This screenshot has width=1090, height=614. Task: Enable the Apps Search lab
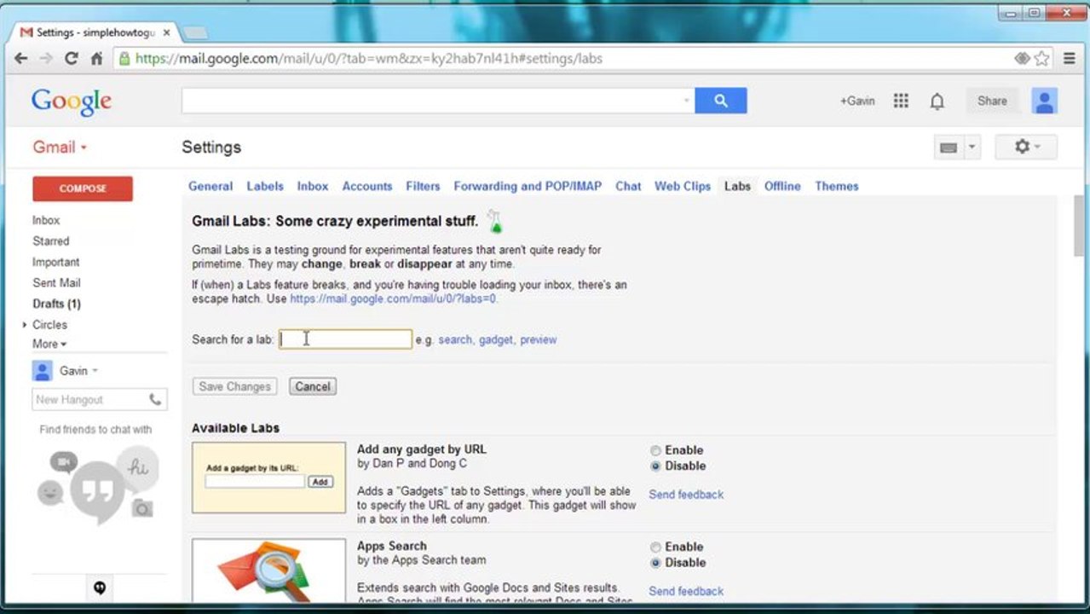tap(655, 547)
